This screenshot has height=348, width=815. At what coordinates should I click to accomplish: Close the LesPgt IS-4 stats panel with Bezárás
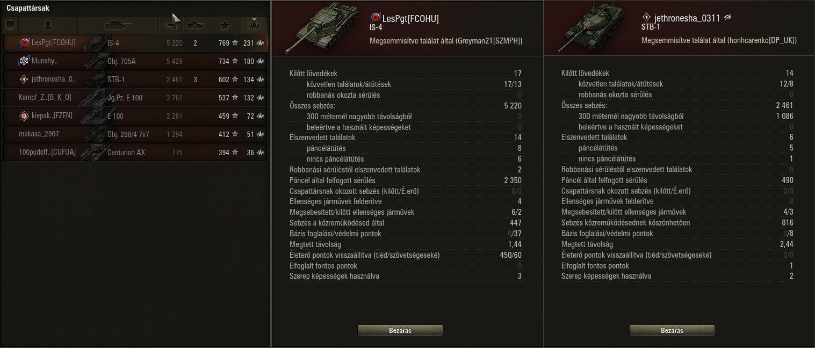pyautogui.click(x=400, y=330)
